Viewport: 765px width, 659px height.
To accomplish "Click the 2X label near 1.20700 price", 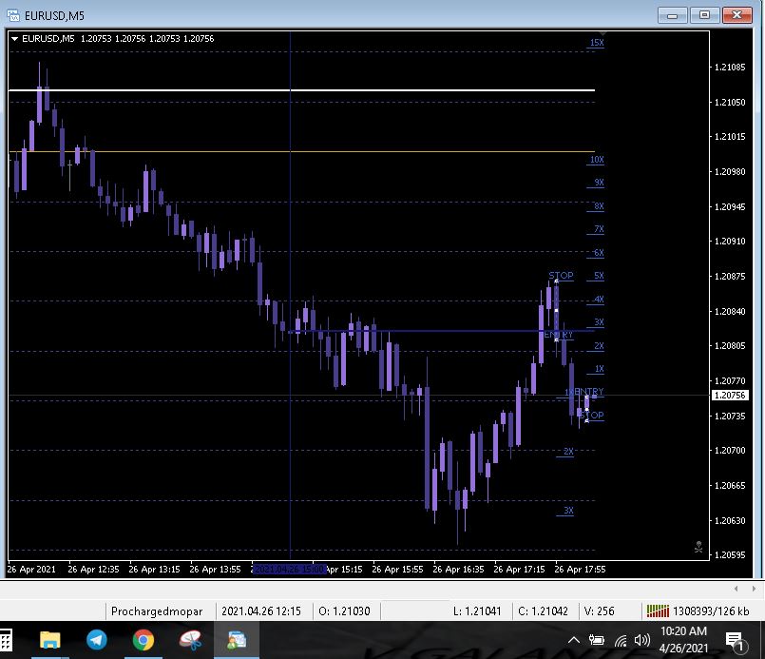I will (x=568, y=452).
